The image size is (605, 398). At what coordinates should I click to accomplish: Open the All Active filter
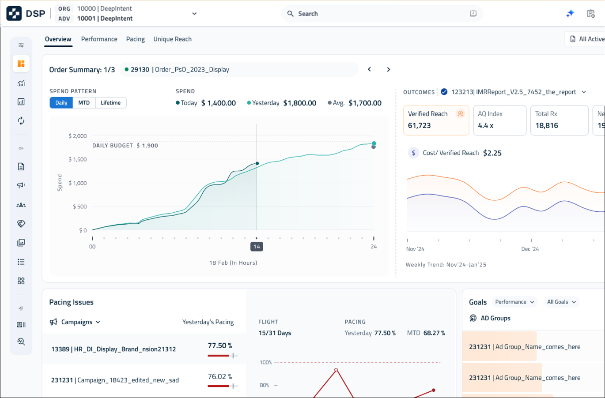pos(586,39)
